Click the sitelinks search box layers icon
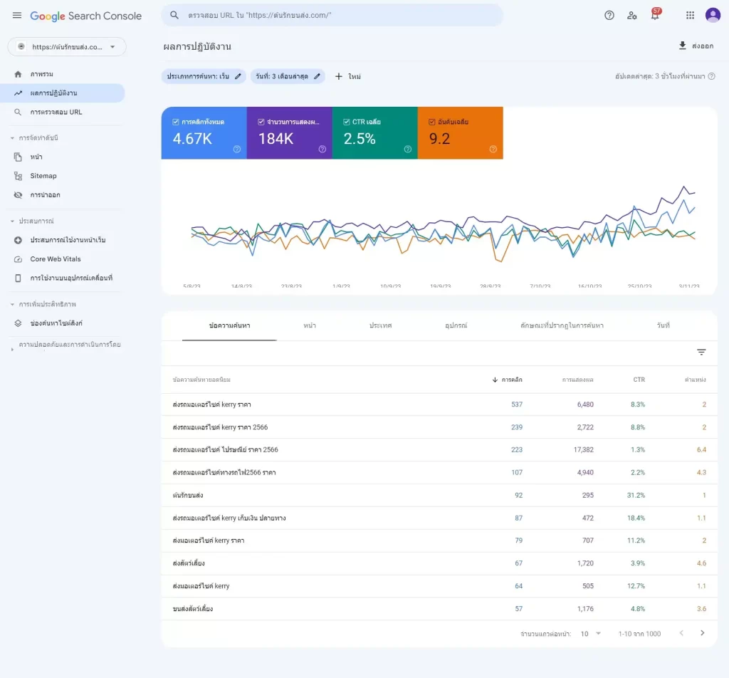The width and height of the screenshot is (729, 678). [18, 323]
